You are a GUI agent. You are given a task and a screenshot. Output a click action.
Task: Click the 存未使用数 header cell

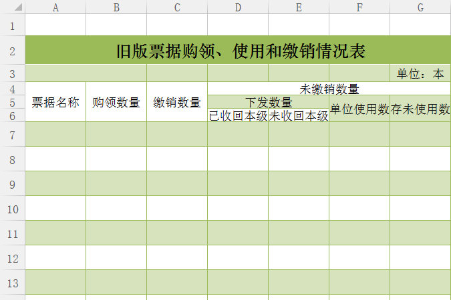pyautogui.click(x=420, y=109)
